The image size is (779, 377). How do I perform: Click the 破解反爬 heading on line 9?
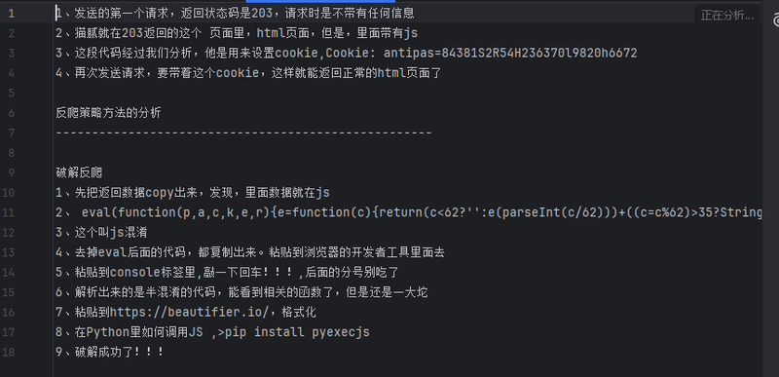click(79, 172)
